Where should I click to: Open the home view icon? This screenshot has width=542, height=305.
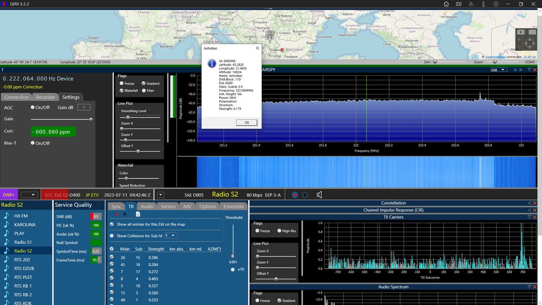tap(446, 4)
